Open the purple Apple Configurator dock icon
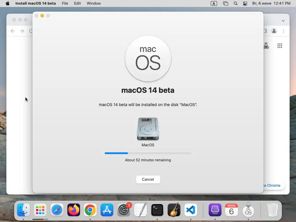This screenshot has width=296, height=222. (215, 210)
